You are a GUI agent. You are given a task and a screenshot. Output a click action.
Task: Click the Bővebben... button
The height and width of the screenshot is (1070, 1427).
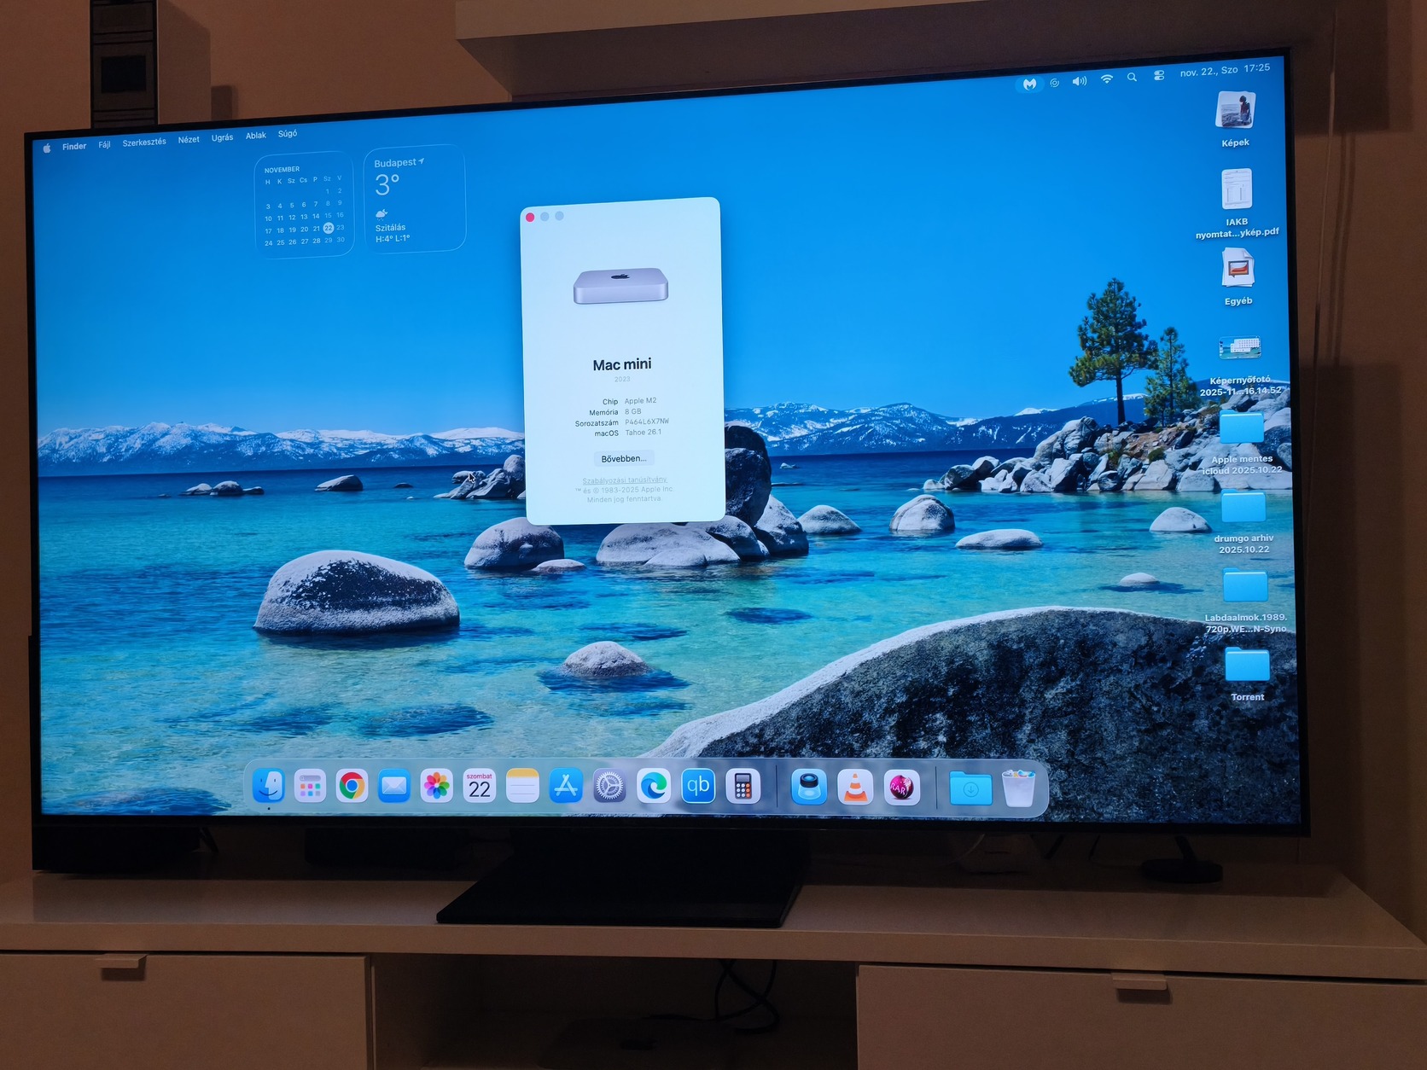tap(624, 458)
